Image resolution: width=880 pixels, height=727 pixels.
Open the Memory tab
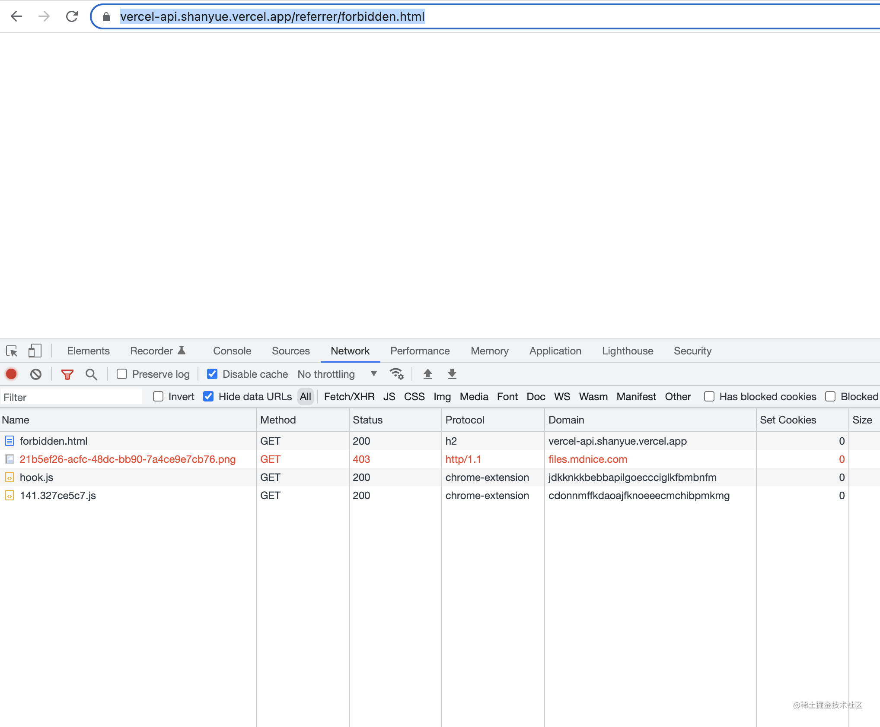pos(490,351)
